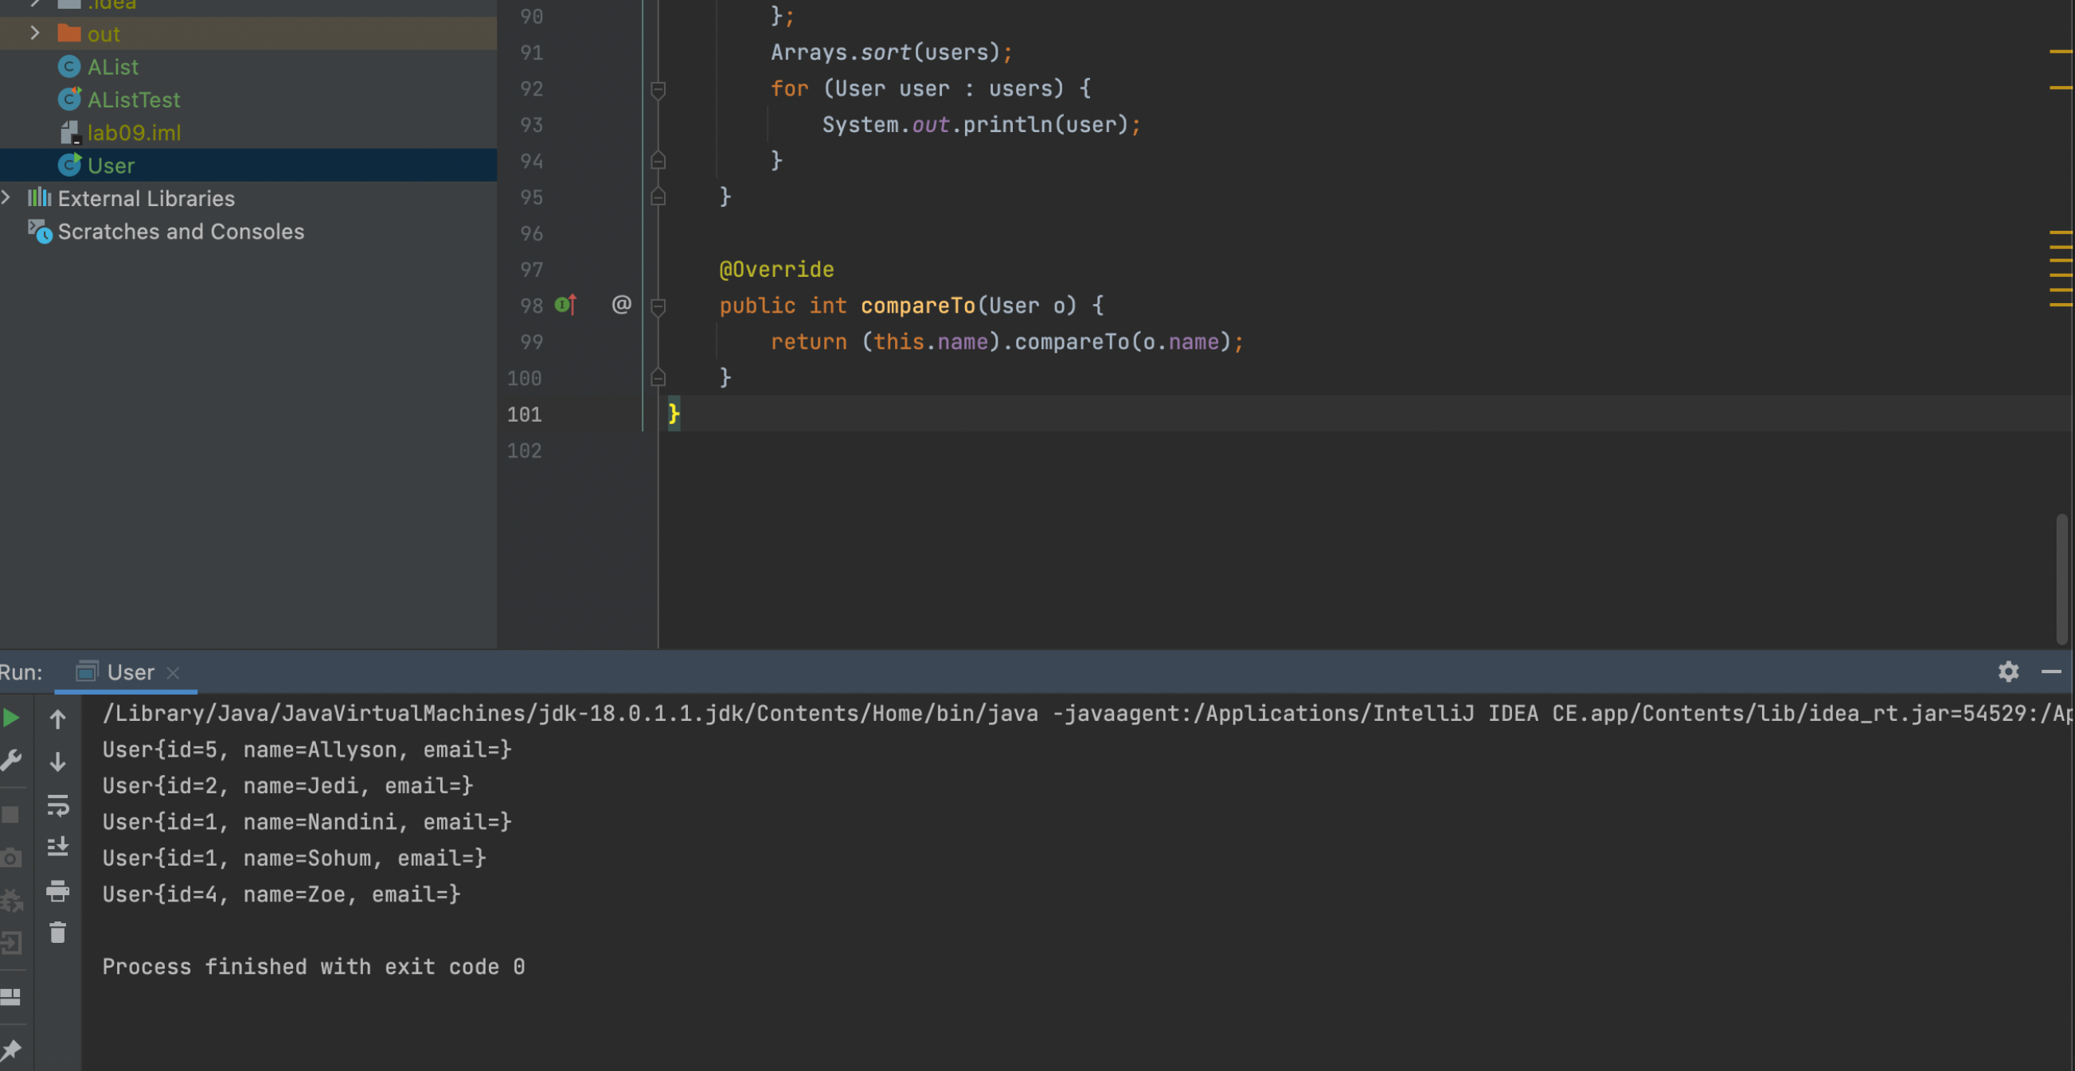
Task: Select the lab09.iml file
Action: 134,133
